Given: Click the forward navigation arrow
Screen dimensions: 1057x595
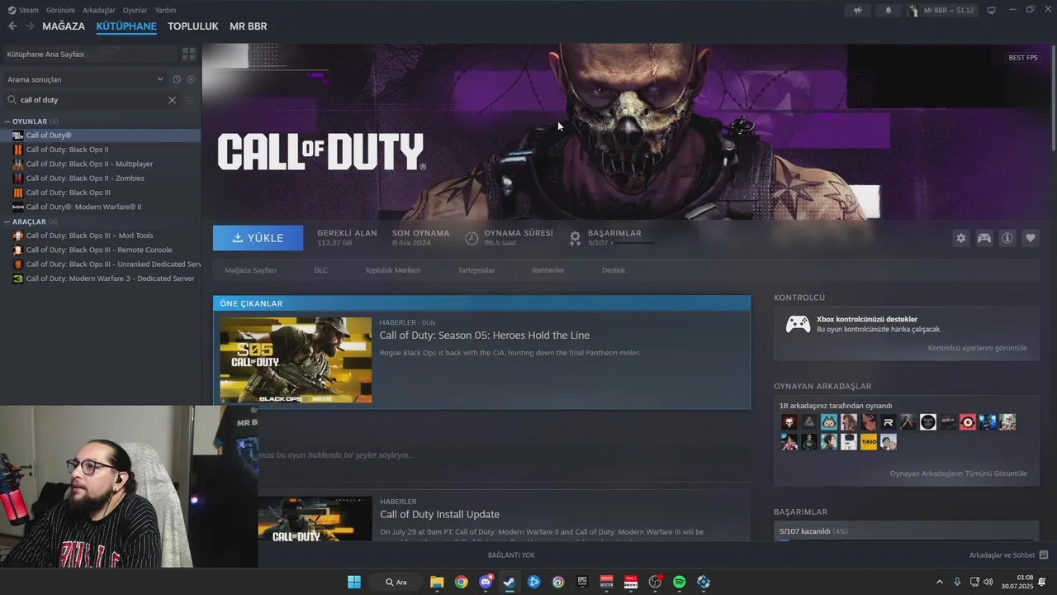Looking at the screenshot, I should click(30, 26).
